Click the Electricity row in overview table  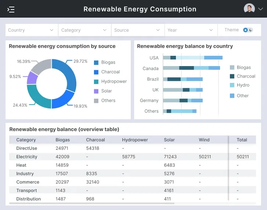tap(27, 157)
